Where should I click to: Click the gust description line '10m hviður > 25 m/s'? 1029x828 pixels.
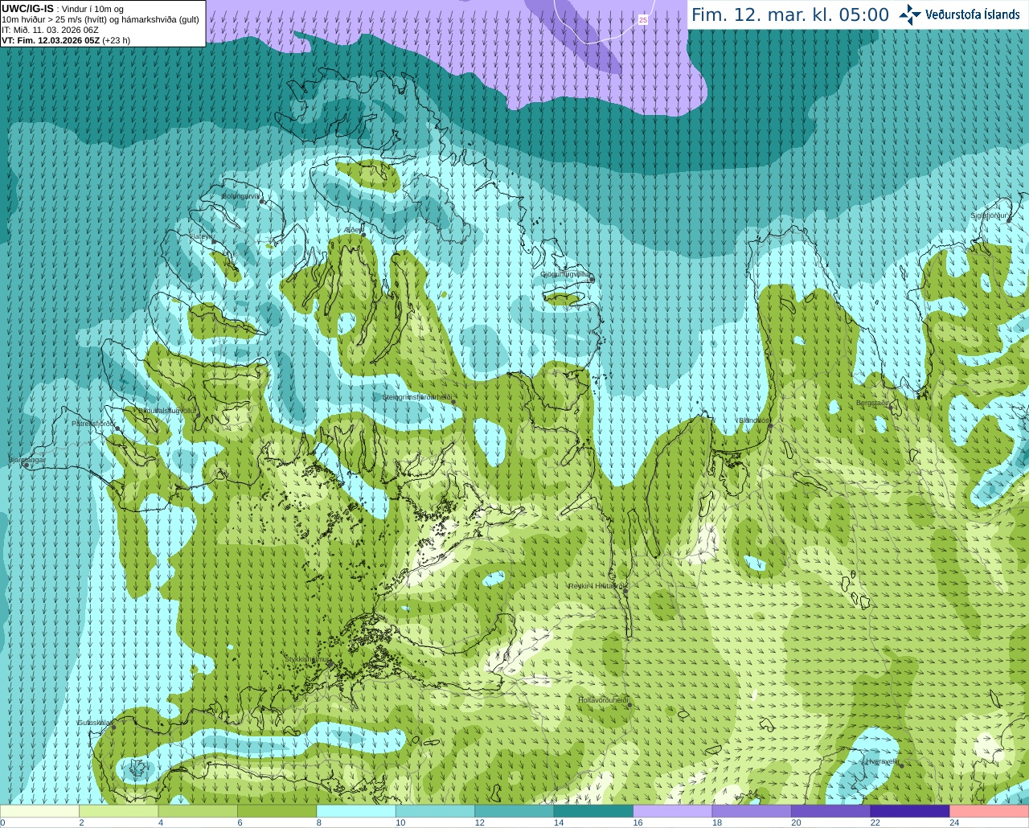point(100,19)
